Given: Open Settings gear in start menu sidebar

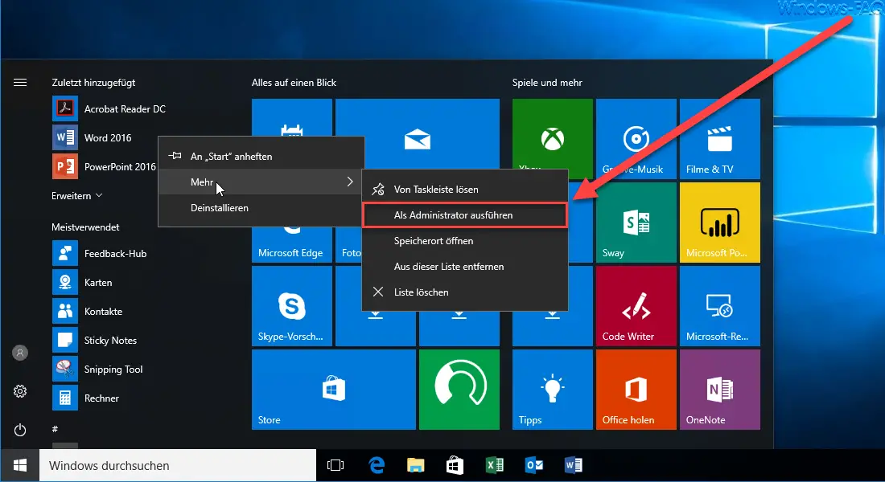Looking at the screenshot, I should click(20, 391).
